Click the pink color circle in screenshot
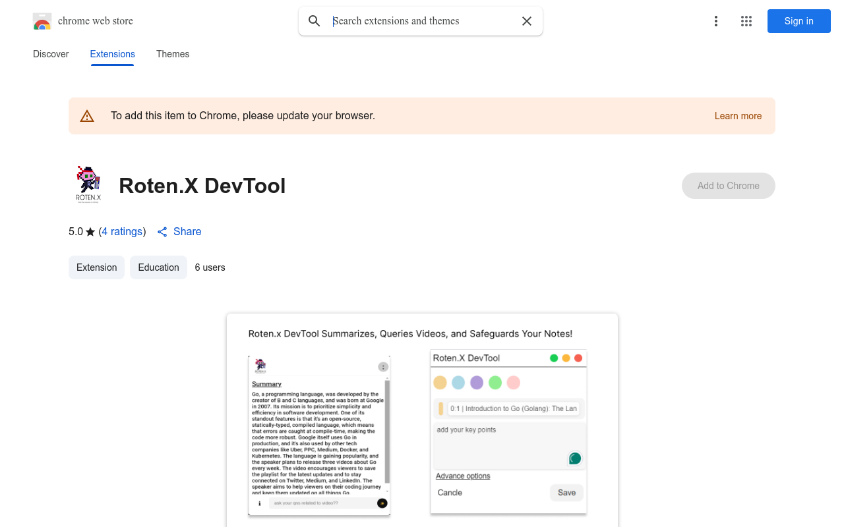 click(x=514, y=383)
